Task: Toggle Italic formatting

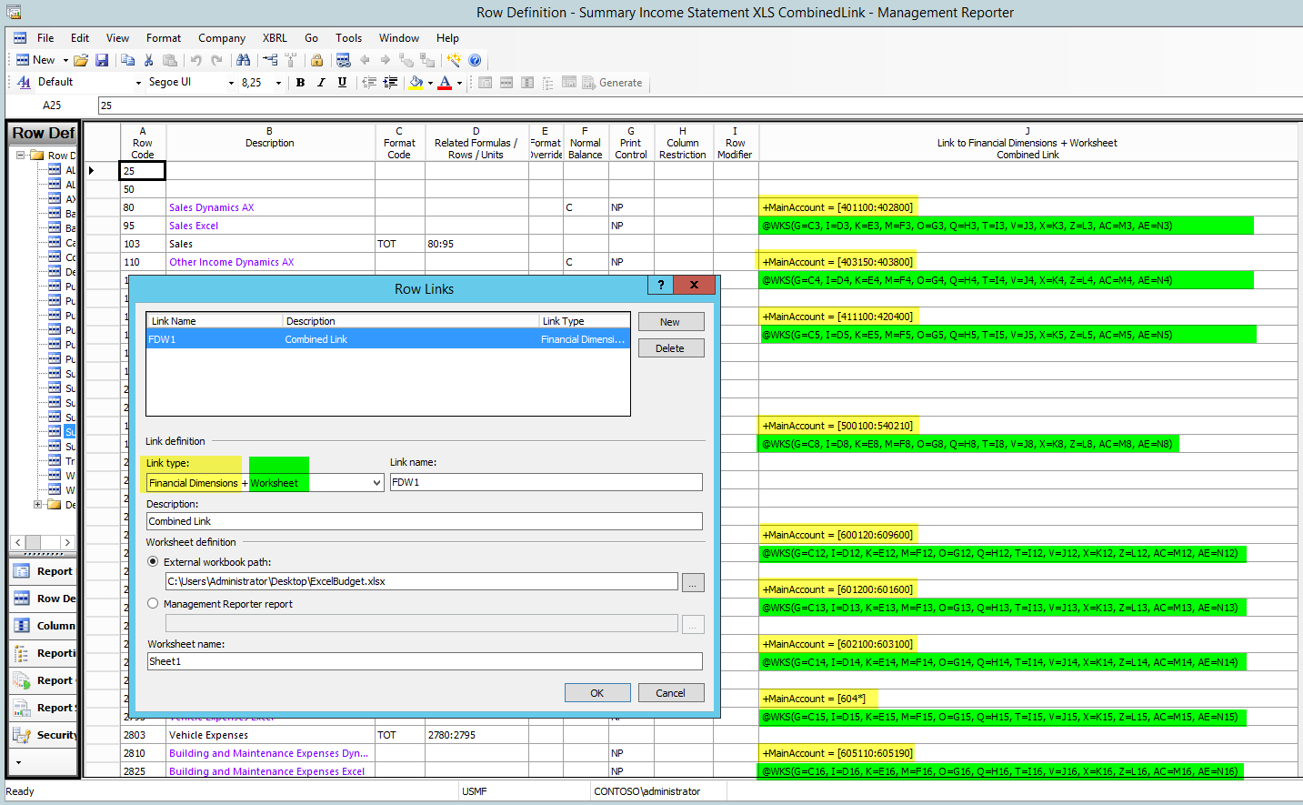Action: (x=321, y=82)
